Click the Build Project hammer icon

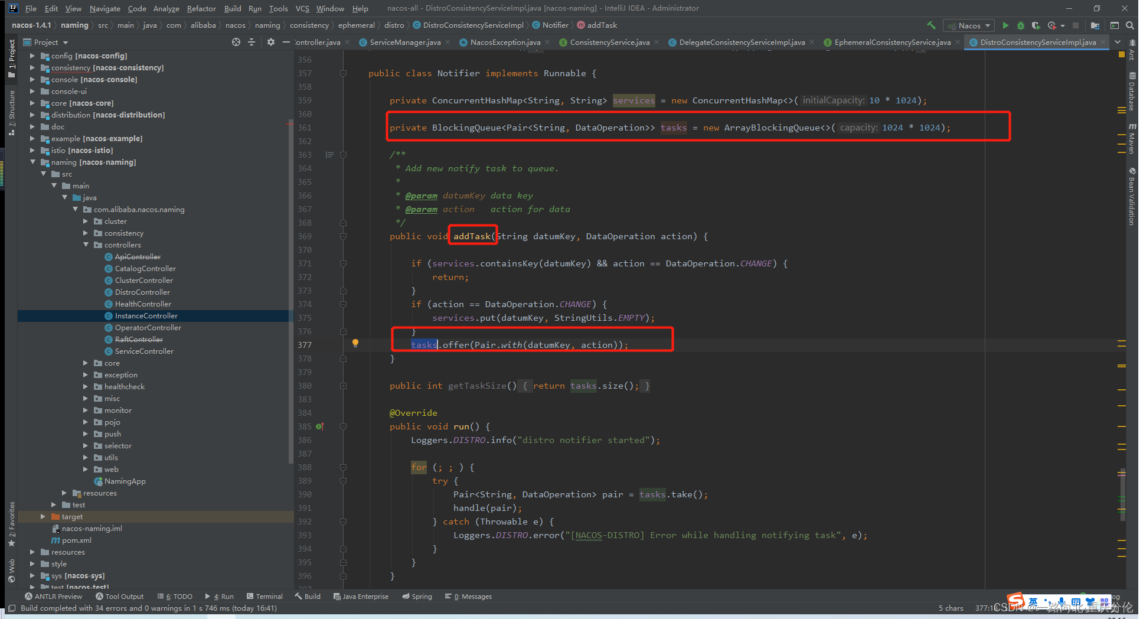[931, 25]
